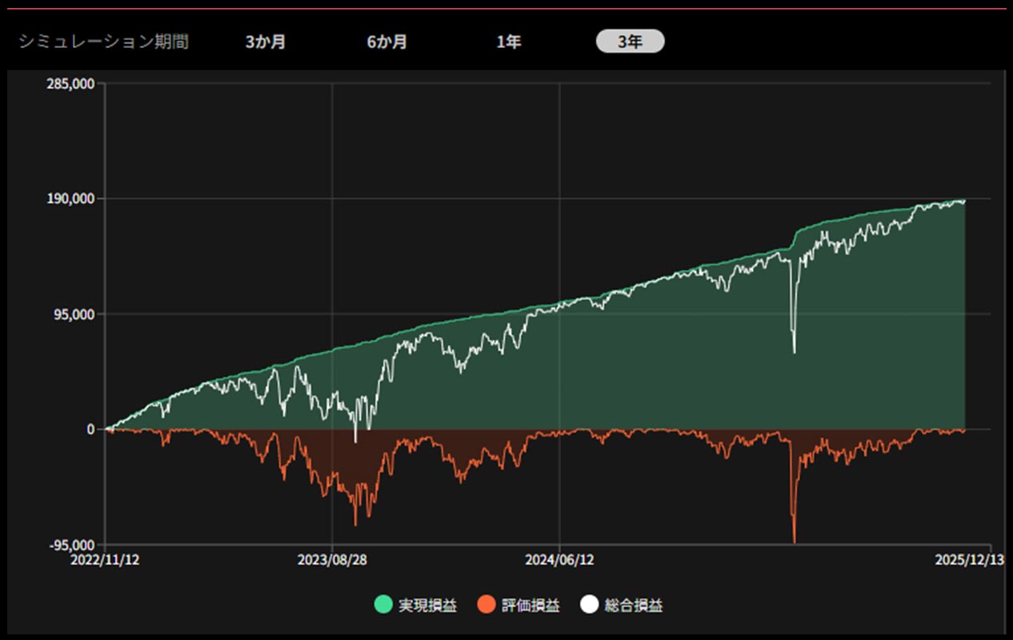Viewport: 1013px width, 640px height.
Task: Click the シミュレーション期間 label
Action: tap(104, 42)
